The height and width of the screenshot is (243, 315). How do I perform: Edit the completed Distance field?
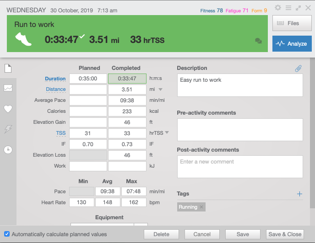127,90
